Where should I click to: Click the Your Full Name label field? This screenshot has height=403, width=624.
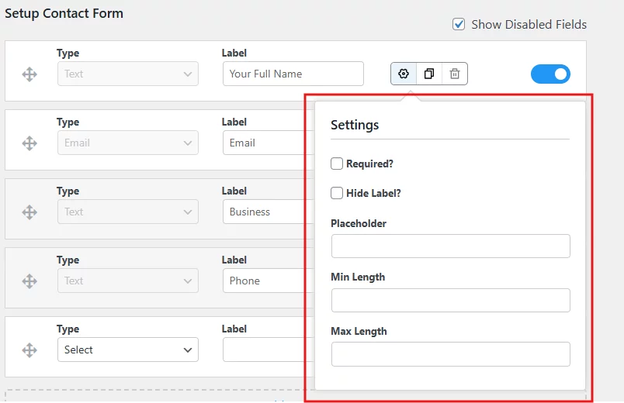pos(293,74)
